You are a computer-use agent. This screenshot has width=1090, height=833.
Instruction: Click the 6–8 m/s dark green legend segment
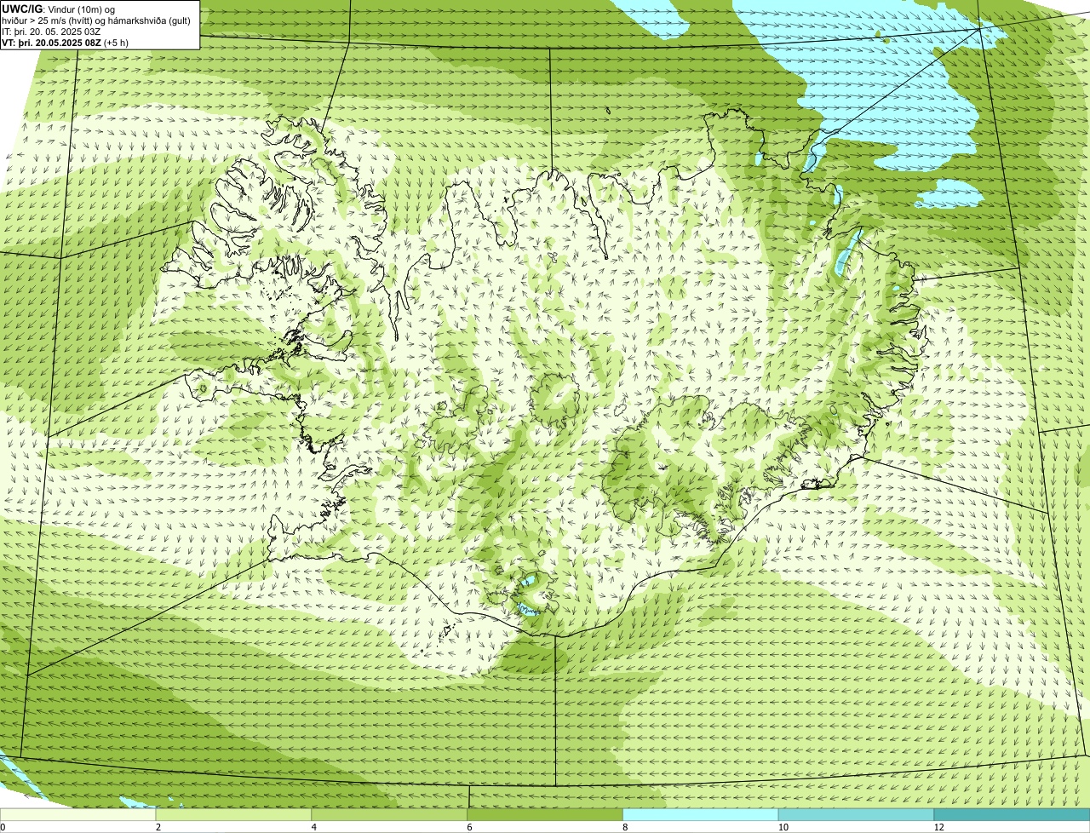pos(545,814)
